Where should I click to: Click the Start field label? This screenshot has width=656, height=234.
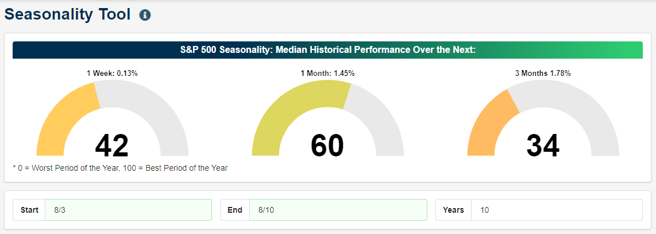tap(29, 210)
